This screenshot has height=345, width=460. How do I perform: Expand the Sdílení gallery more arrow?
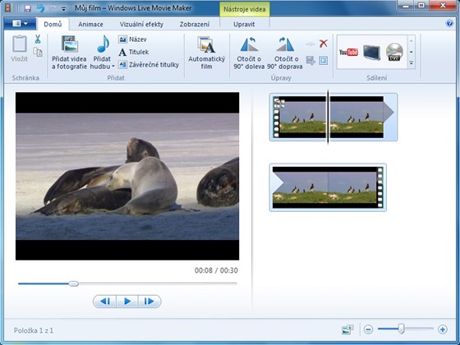coord(412,62)
